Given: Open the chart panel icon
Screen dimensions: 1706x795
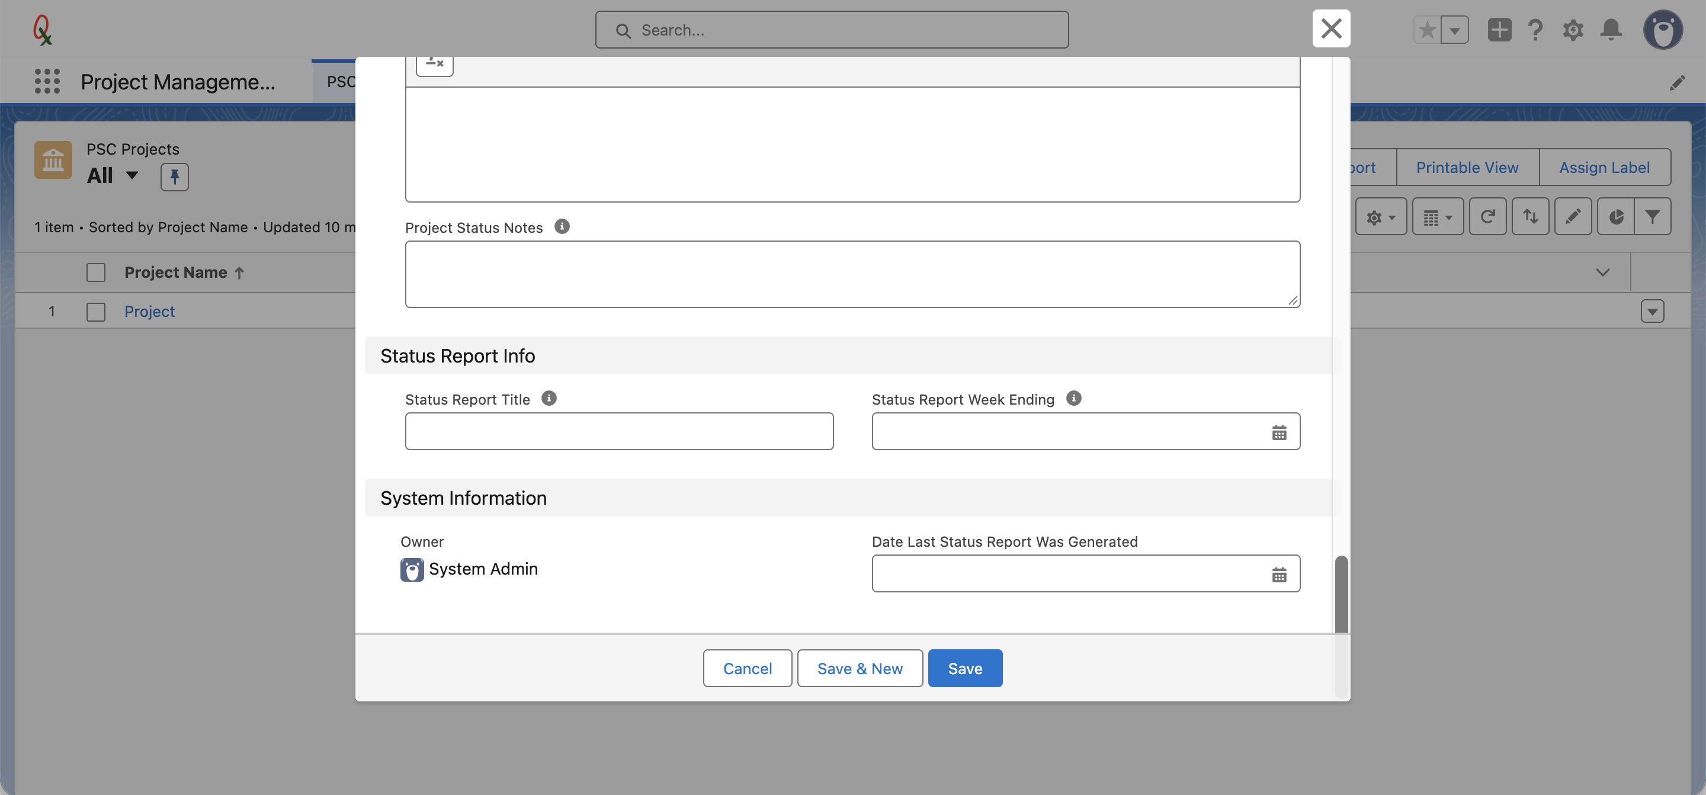Looking at the screenshot, I should point(1615,217).
